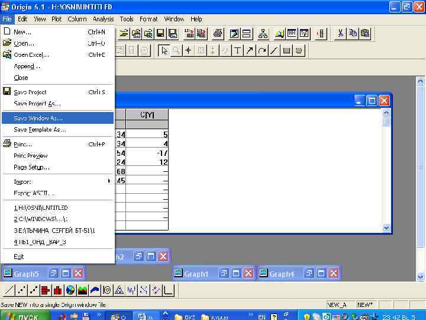Click the worksheet's scroll down arrow
This screenshot has height=320, width=426.
tap(386, 228)
